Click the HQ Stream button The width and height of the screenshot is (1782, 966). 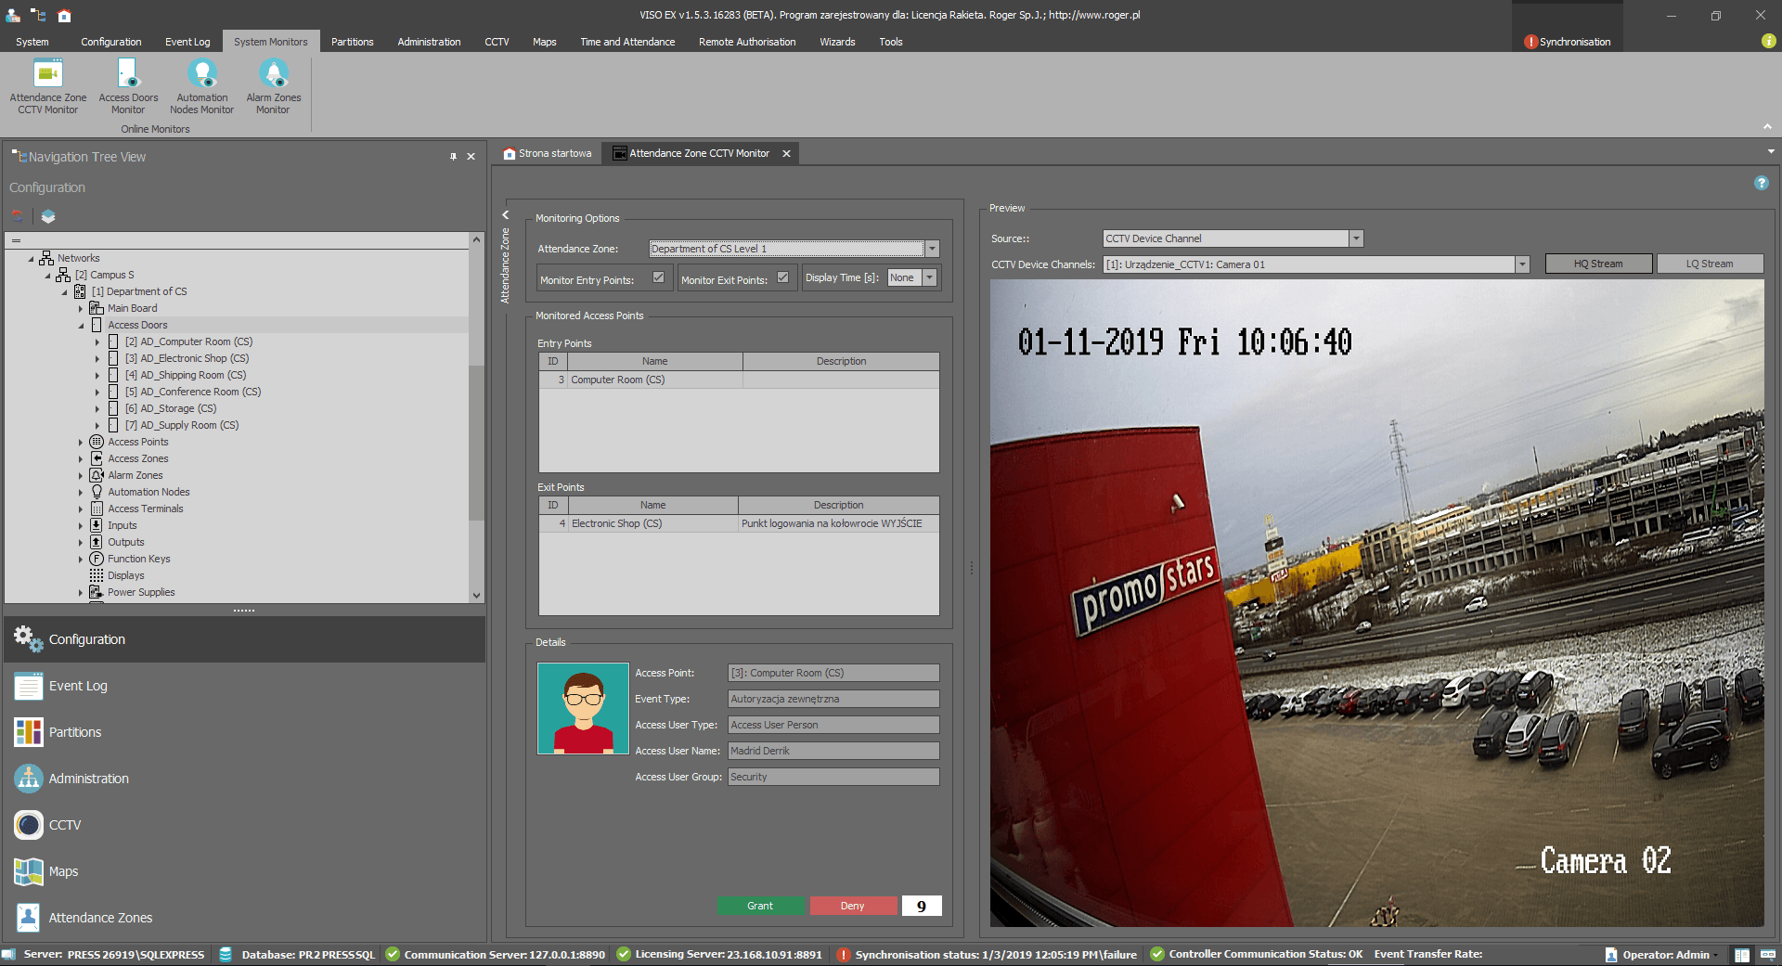coord(1597,264)
